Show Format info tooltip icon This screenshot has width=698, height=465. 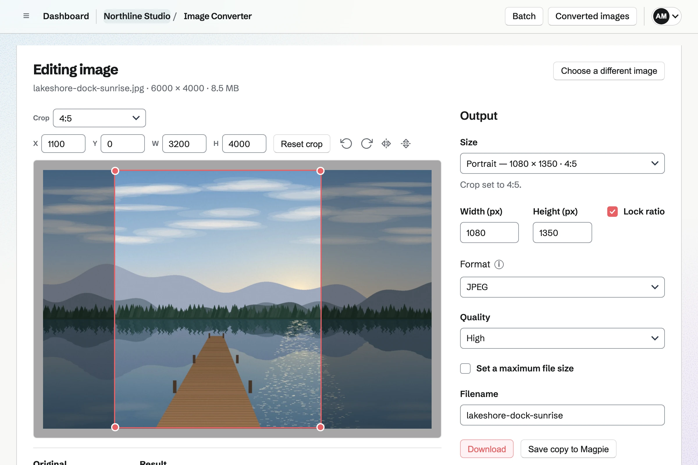499,264
